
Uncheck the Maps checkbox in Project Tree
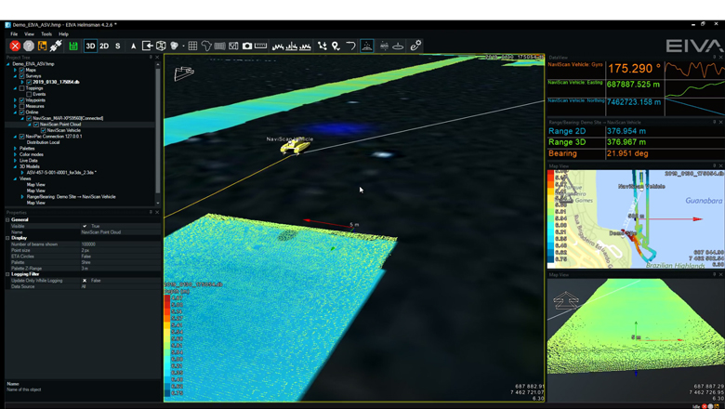pyautogui.click(x=22, y=70)
